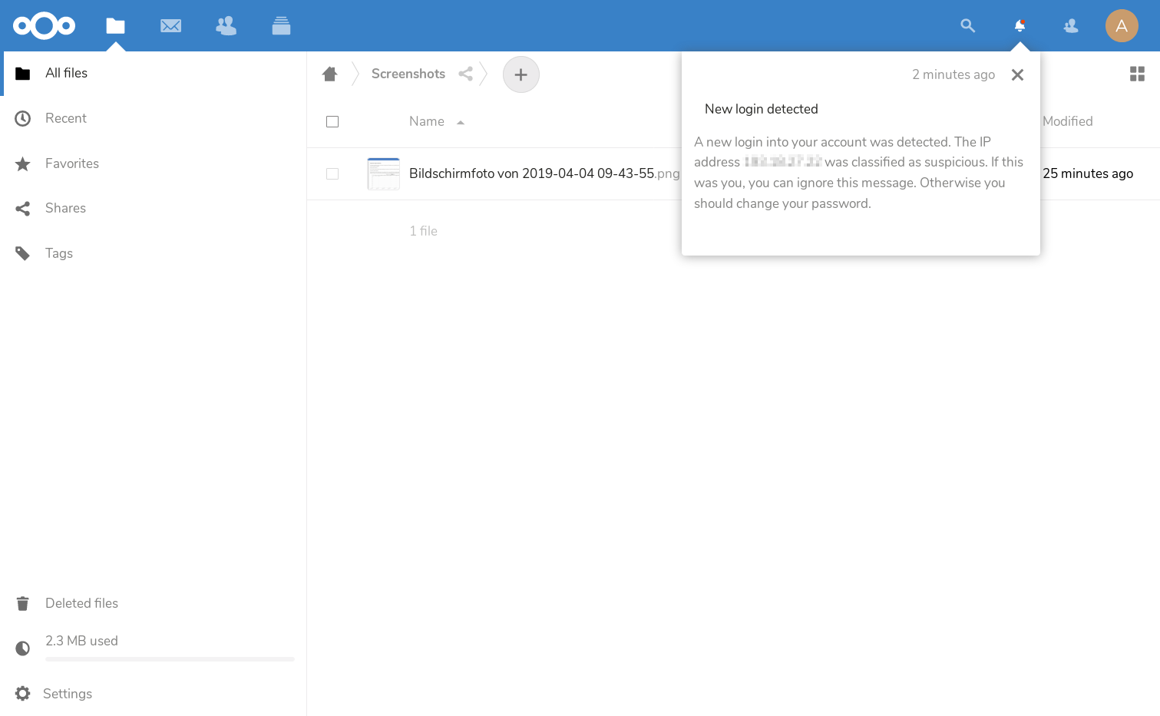
Task: Sort files by Name column
Action: 427,121
